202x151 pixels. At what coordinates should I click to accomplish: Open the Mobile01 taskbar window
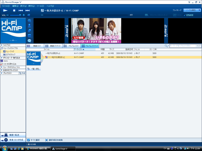(38, 149)
